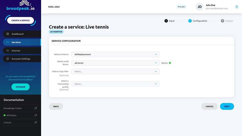Viewport: 242px width, 136px height.
Task: Click the Cancel button
Action: pyautogui.click(x=209, y=106)
